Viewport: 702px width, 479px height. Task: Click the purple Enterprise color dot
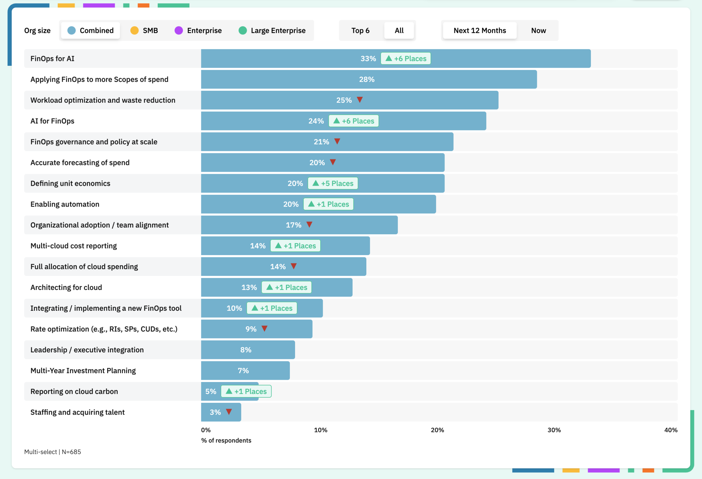pyautogui.click(x=179, y=30)
